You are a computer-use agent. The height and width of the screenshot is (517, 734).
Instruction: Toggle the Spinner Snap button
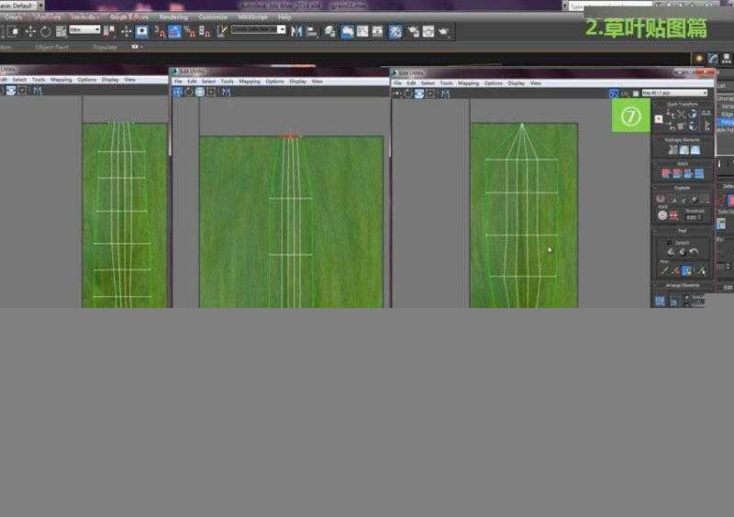[205, 31]
